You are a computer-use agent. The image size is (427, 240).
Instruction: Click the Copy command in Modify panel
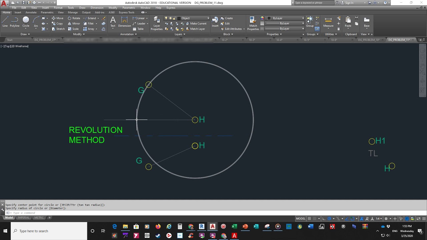(57, 24)
